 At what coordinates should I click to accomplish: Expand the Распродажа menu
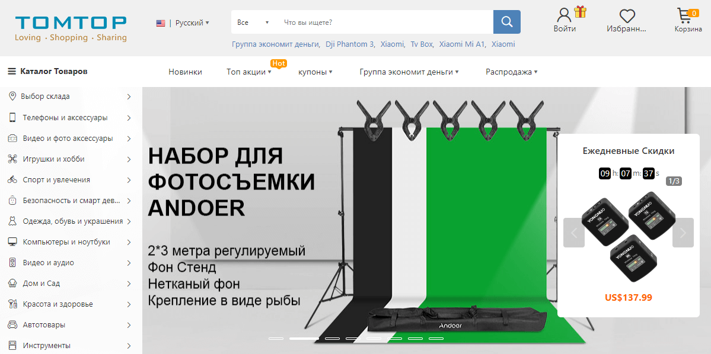coord(512,72)
